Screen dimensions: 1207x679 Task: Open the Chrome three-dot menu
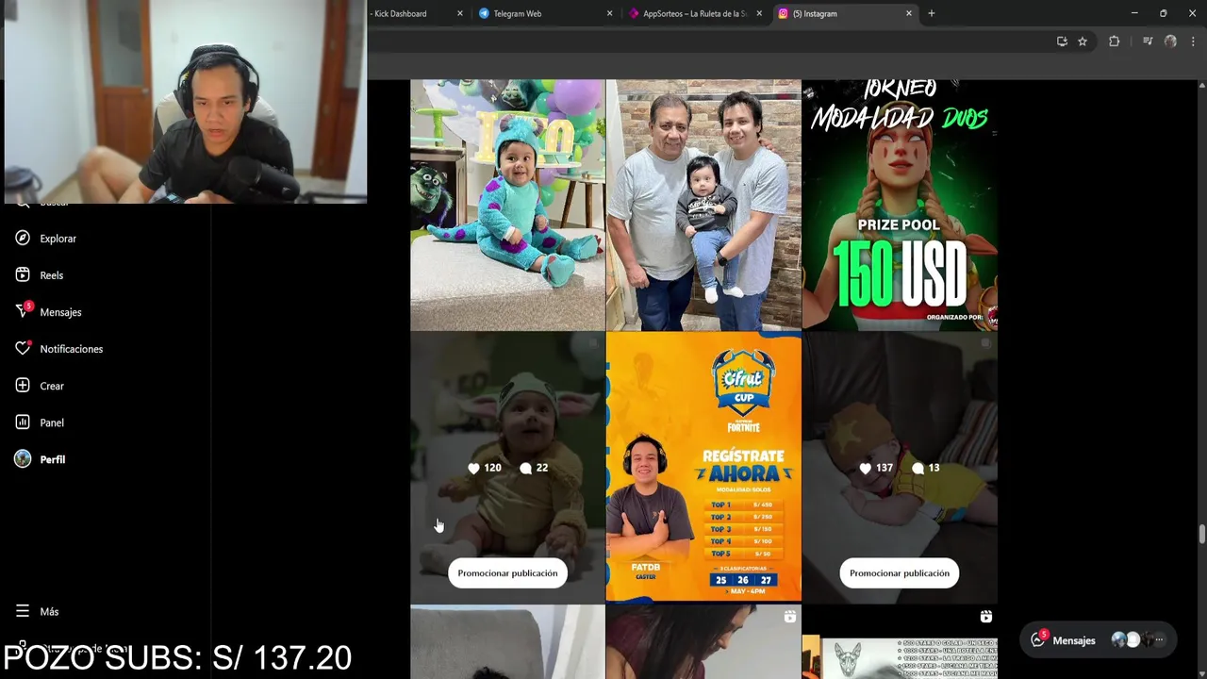1193,41
